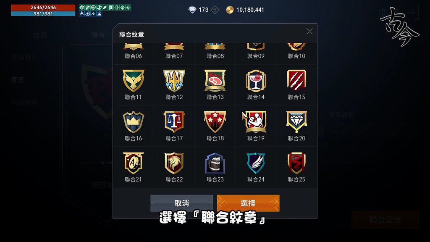Choose the three stars emblem 聯合18

[215, 122]
